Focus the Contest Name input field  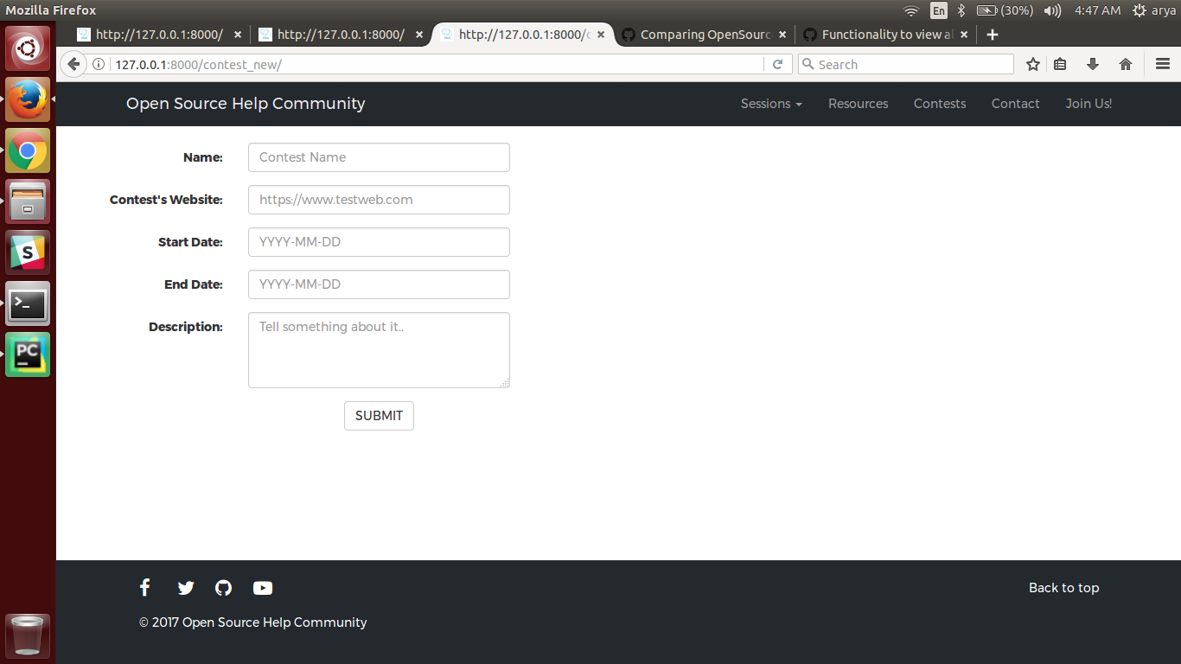pyautogui.click(x=379, y=157)
